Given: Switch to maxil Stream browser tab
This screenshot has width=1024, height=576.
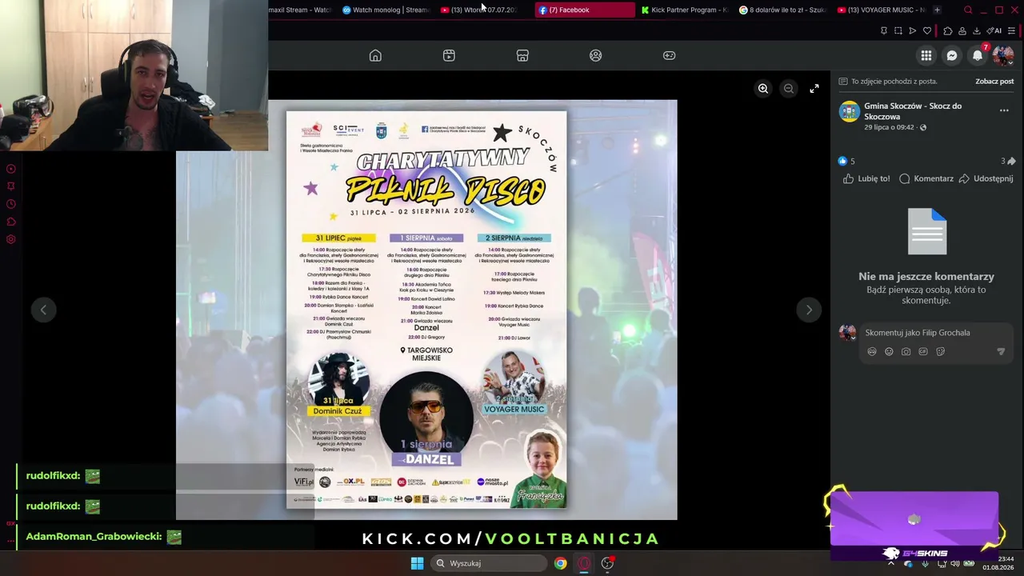Looking at the screenshot, I should 300,10.
